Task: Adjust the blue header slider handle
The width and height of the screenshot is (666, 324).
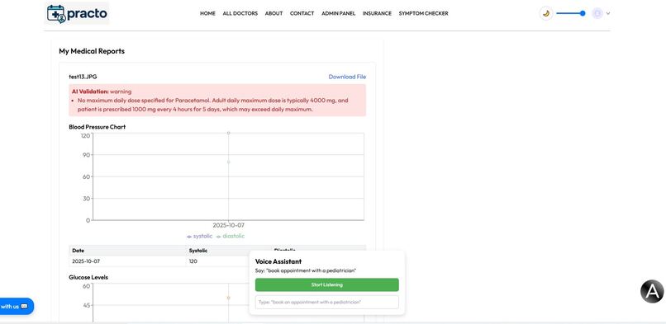Action: [x=583, y=13]
